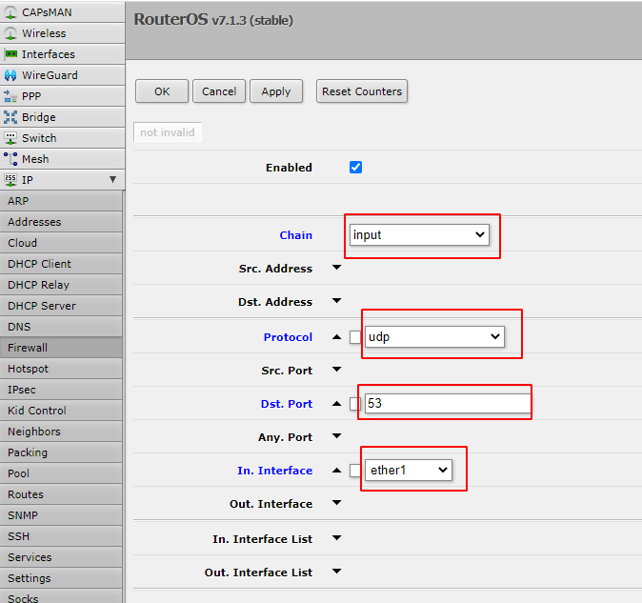Open the Bridge menu

pyautogui.click(x=62, y=117)
